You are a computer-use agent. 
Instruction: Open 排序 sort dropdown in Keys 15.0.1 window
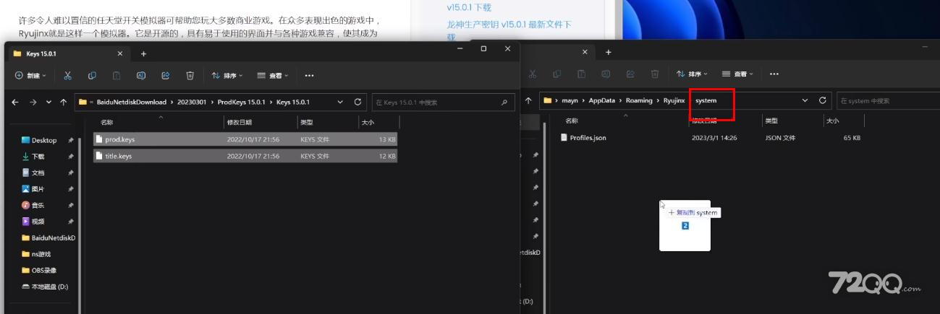click(227, 75)
